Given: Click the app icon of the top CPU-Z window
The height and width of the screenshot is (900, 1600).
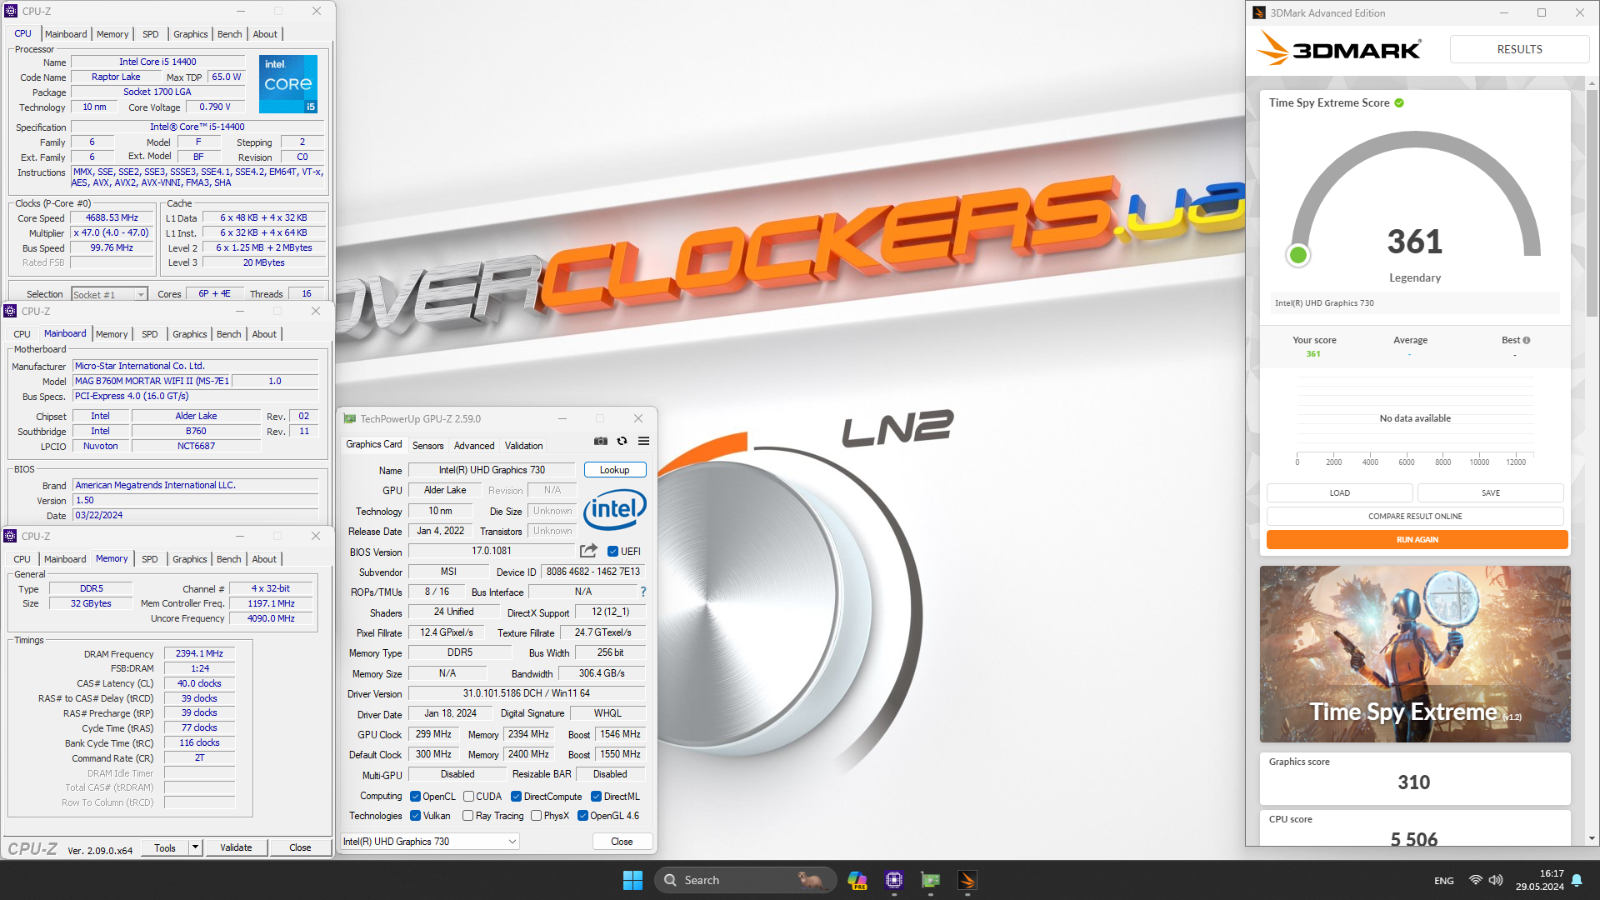Looking at the screenshot, I should coord(11,11).
